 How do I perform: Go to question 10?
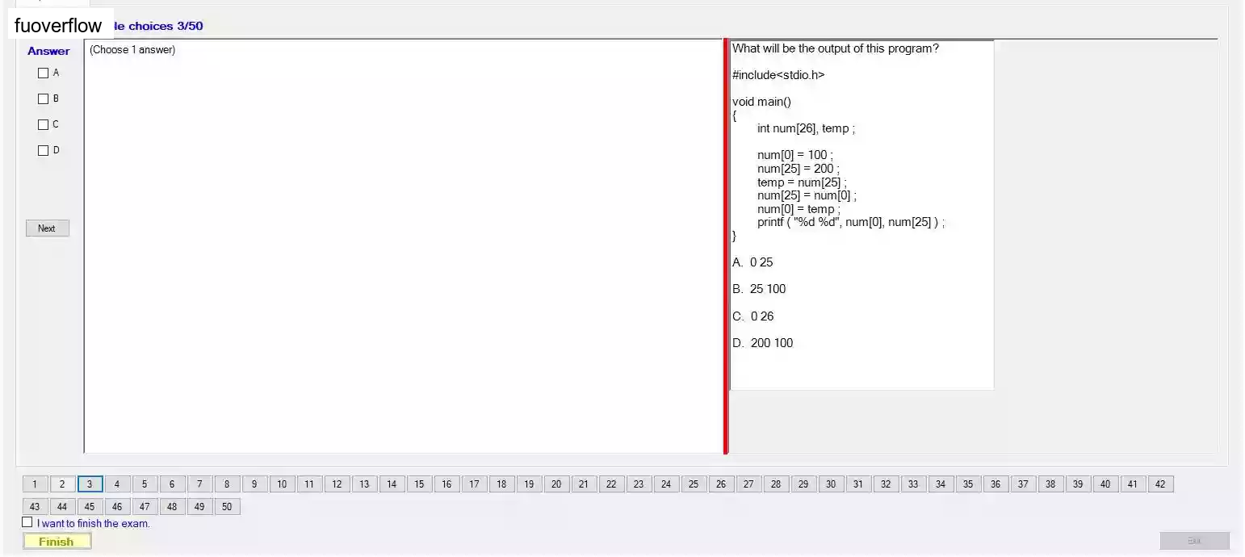282,484
